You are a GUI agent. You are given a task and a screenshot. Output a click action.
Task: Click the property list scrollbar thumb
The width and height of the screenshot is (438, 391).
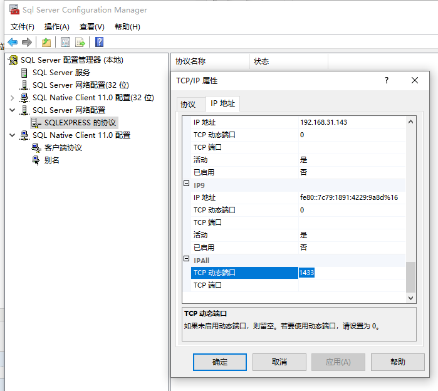[x=410, y=277]
